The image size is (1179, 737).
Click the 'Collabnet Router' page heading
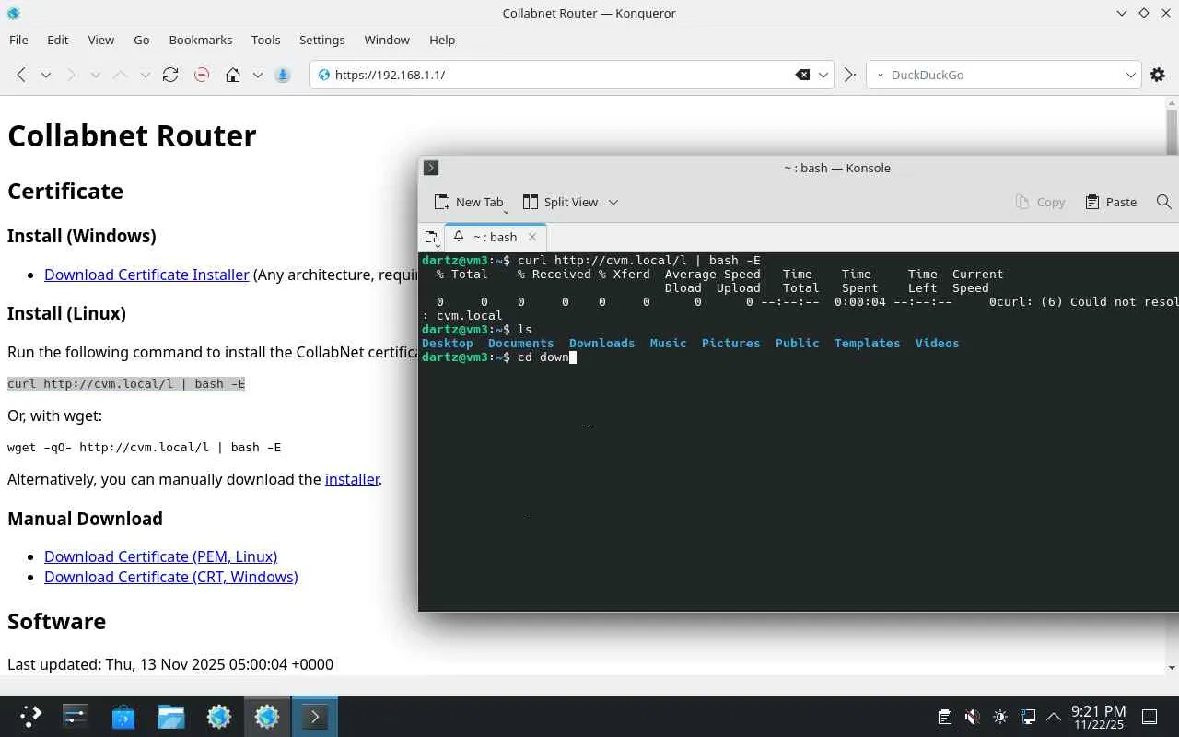(132, 135)
